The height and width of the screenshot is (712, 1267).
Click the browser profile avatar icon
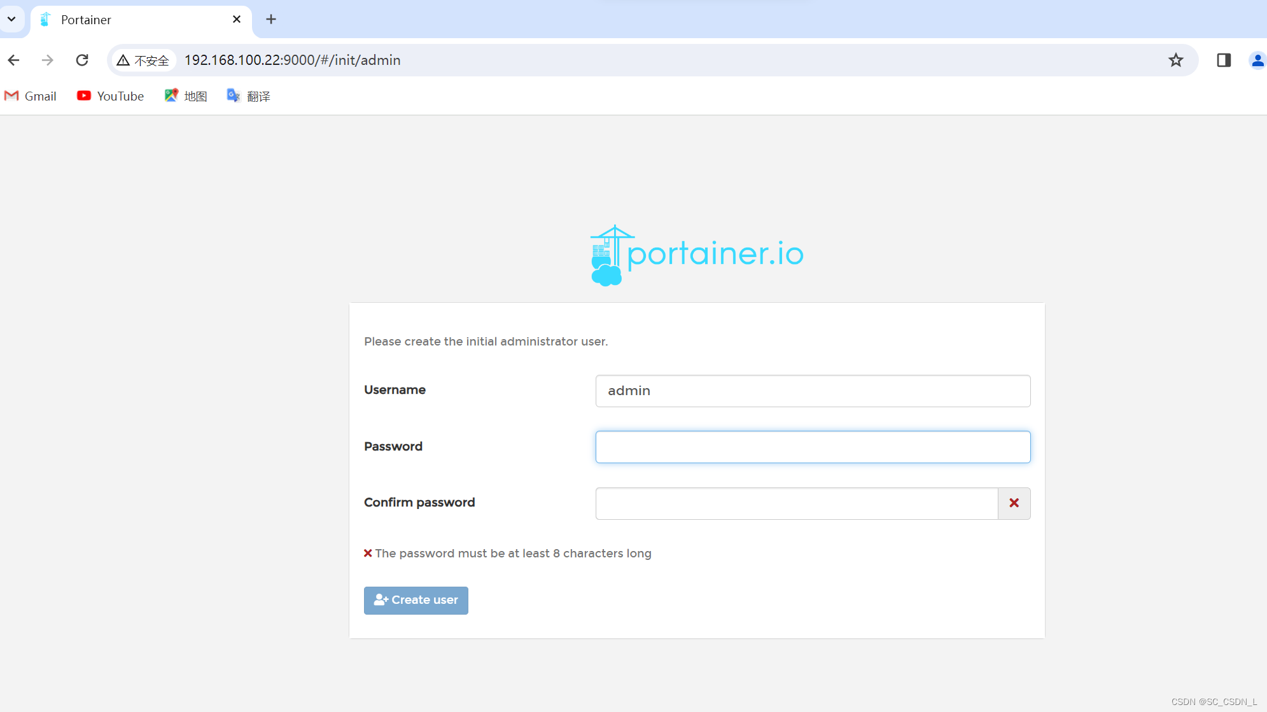pos(1257,60)
